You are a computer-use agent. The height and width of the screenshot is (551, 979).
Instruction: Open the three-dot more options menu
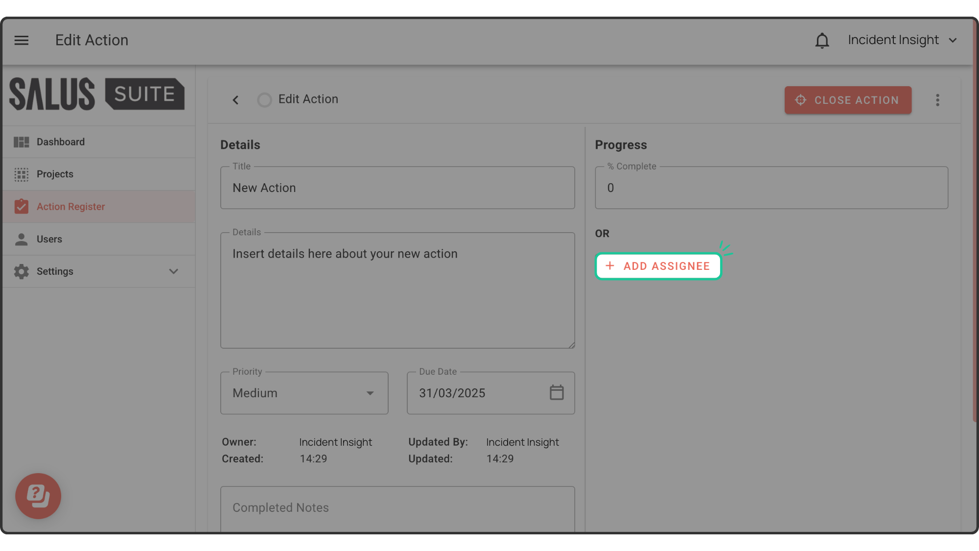pyautogui.click(x=937, y=100)
